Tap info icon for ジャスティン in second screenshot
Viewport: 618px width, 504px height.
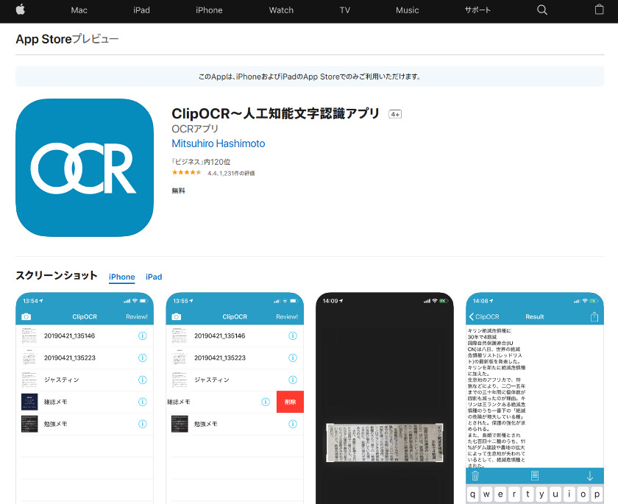tap(293, 380)
